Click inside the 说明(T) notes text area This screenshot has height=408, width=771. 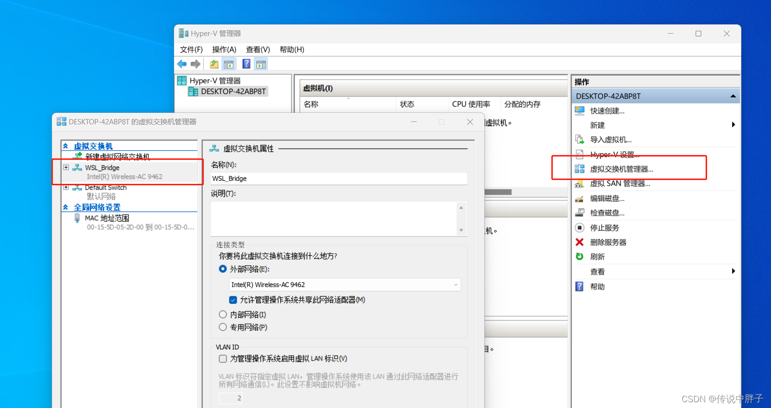334,218
